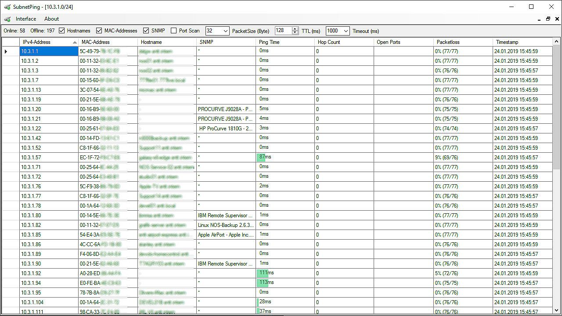Click the scroll-up arrow of the table scrollbar

click(x=557, y=42)
